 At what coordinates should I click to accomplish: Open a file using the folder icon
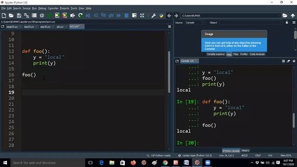coord(11,15)
